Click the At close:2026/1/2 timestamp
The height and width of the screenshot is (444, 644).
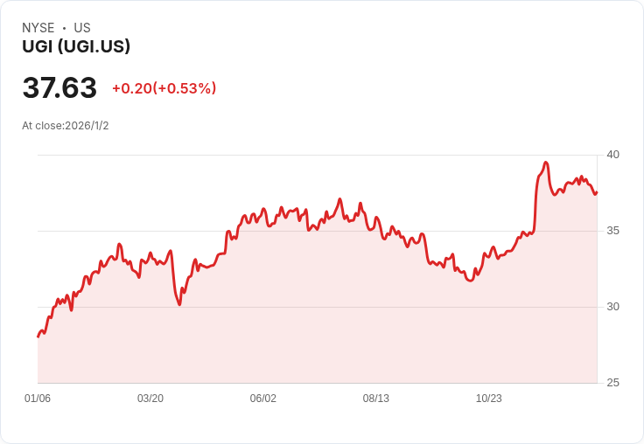click(x=66, y=126)
